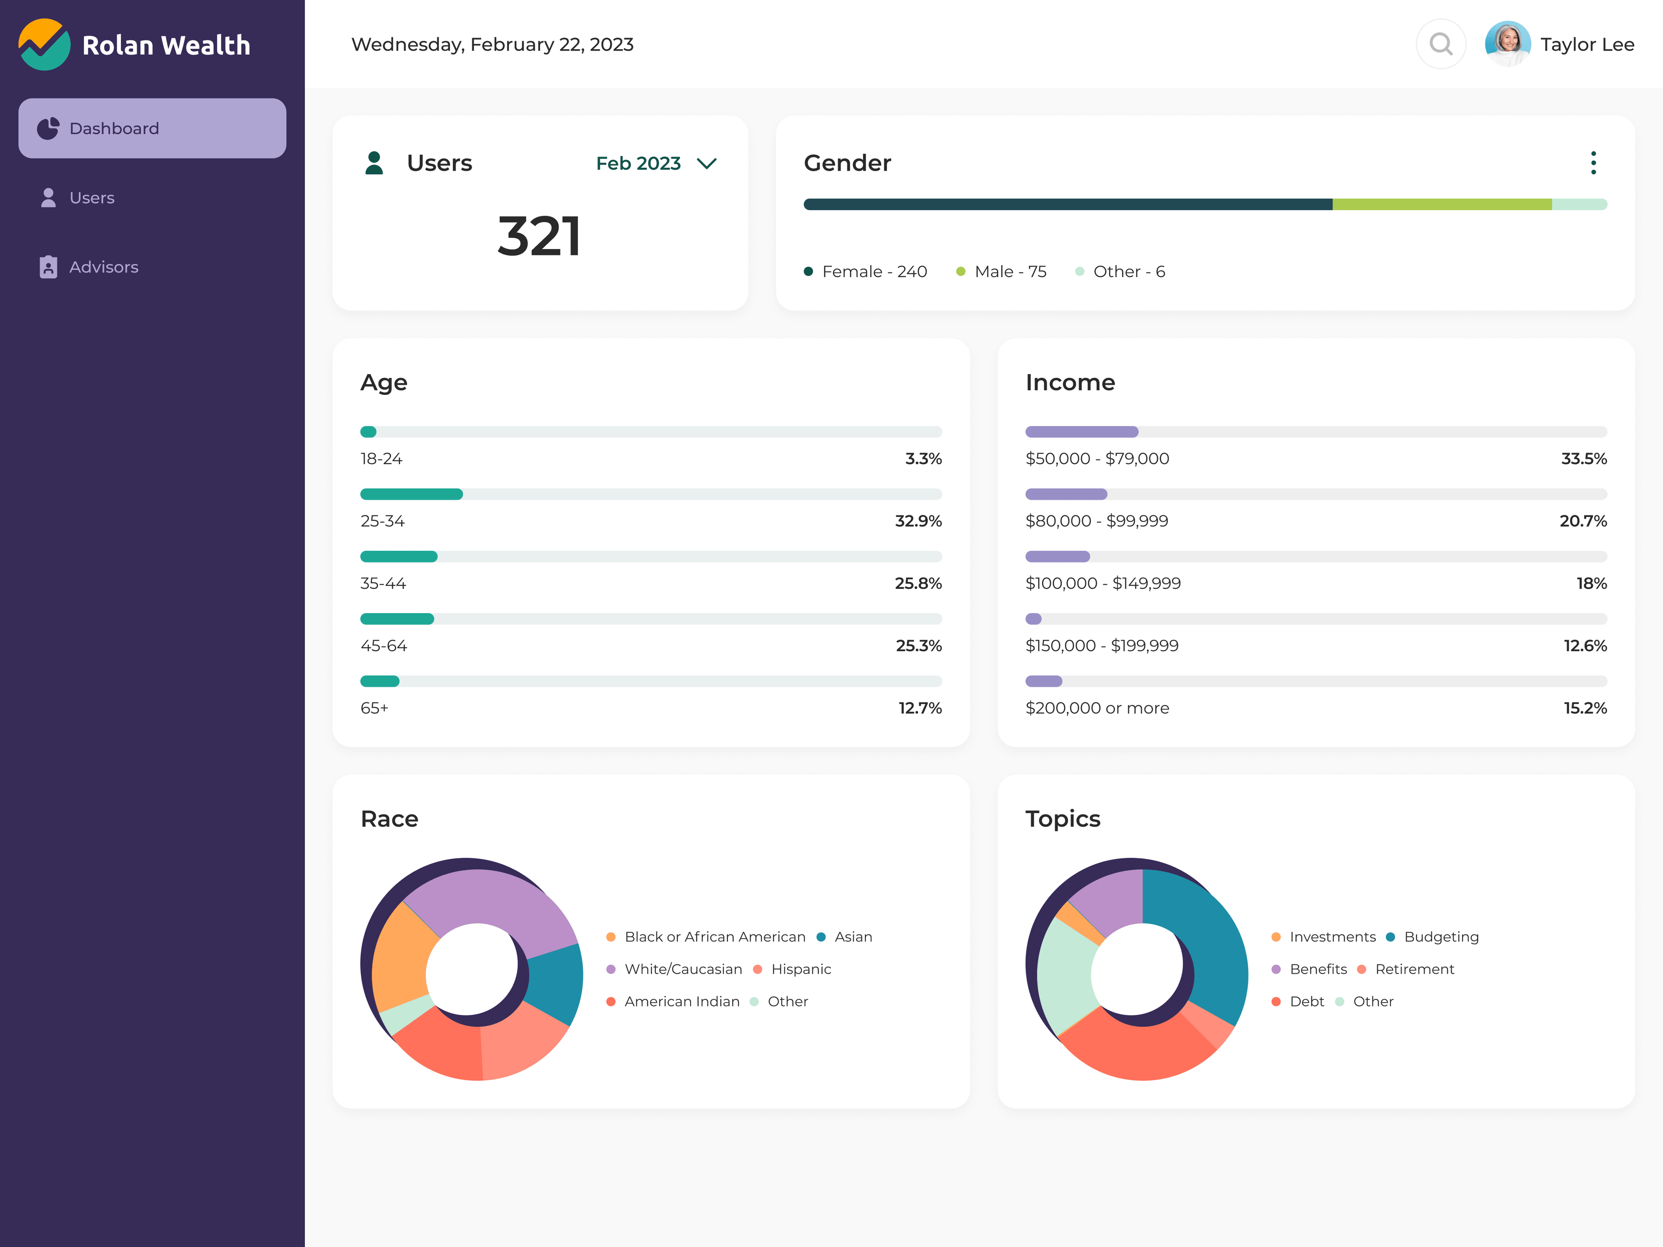
Task: Click the user icon in Users card
Action: point(374,163)
